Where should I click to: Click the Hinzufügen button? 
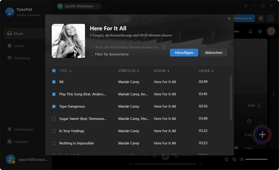coord(184,53)
